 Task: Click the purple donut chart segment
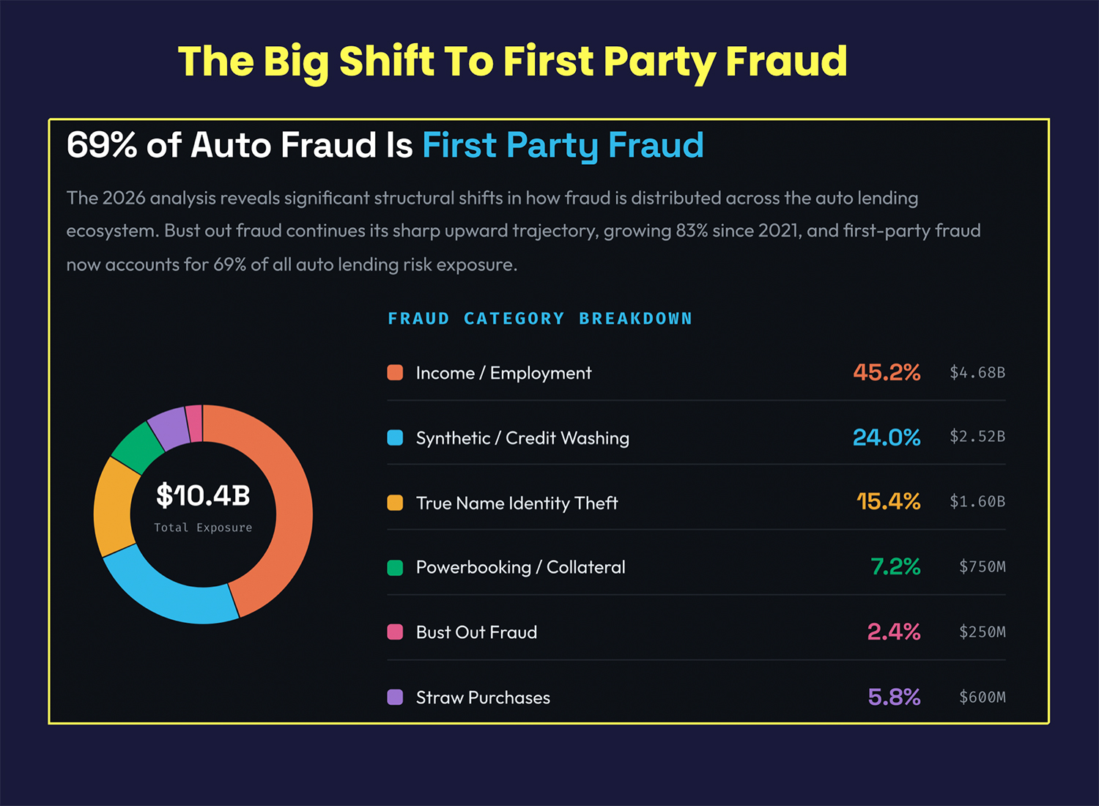(x=169, y=426)
